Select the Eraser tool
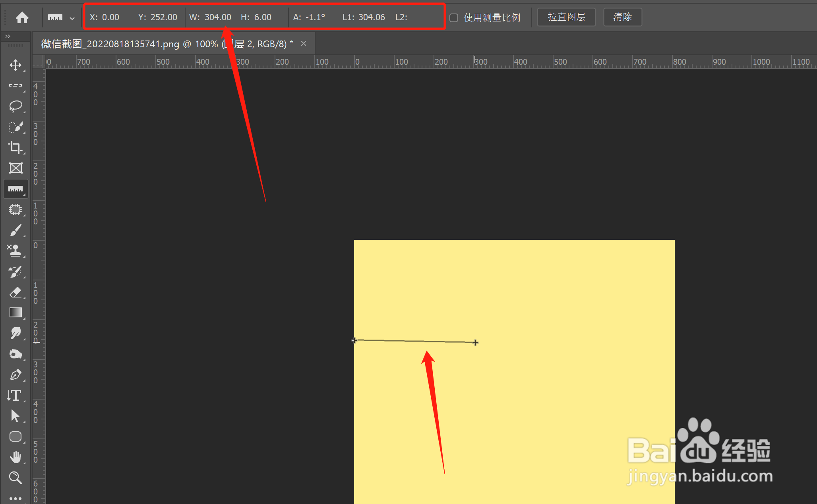This screenshot has width=817, height=504. tap(15, 292)
